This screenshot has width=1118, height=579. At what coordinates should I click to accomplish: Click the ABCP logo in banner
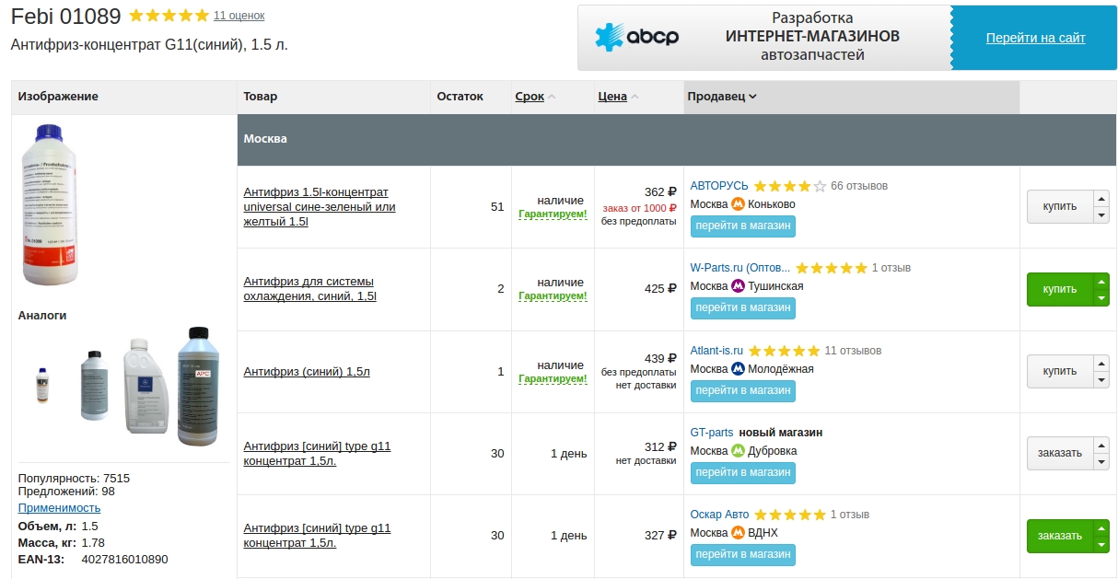[637, 38]
